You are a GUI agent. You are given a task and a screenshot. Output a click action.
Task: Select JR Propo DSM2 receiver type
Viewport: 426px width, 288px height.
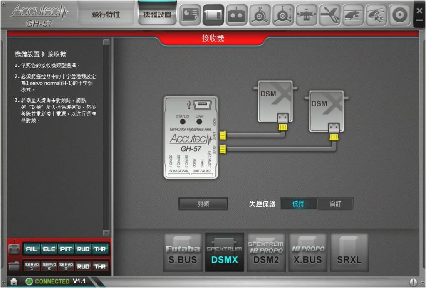click(x=266, y=252)
